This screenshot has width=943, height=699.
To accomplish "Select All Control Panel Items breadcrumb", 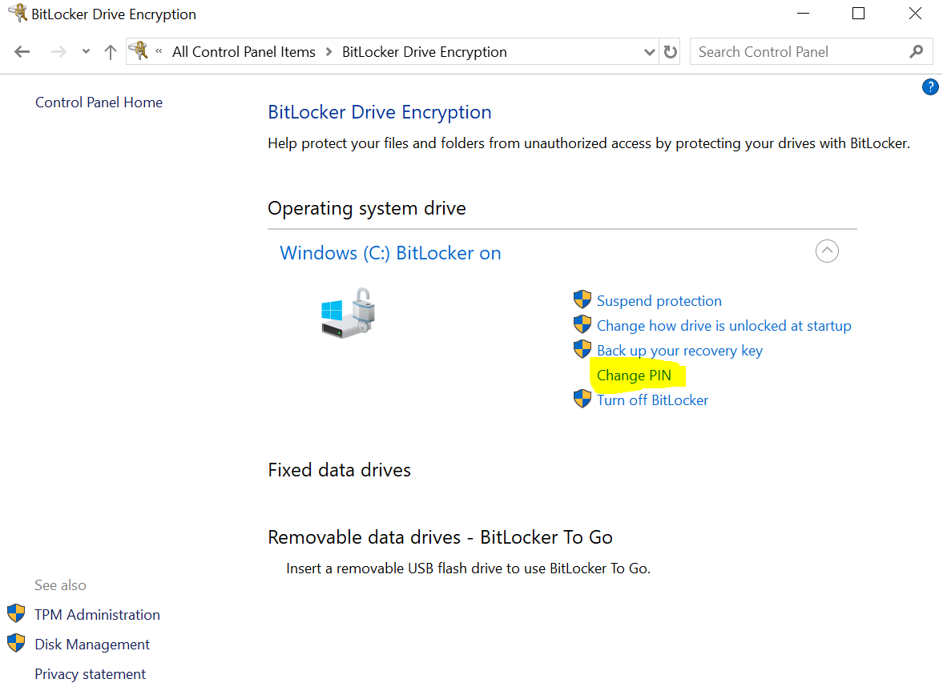I will pos(244,52).
